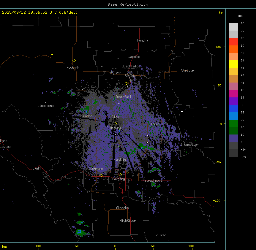
Task: Click the magenta 42 dBZ legend swatch
Action: coord(233,94)
